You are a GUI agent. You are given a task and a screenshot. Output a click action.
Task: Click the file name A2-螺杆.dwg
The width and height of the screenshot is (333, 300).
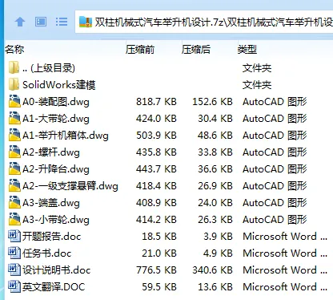pos(51,152)
